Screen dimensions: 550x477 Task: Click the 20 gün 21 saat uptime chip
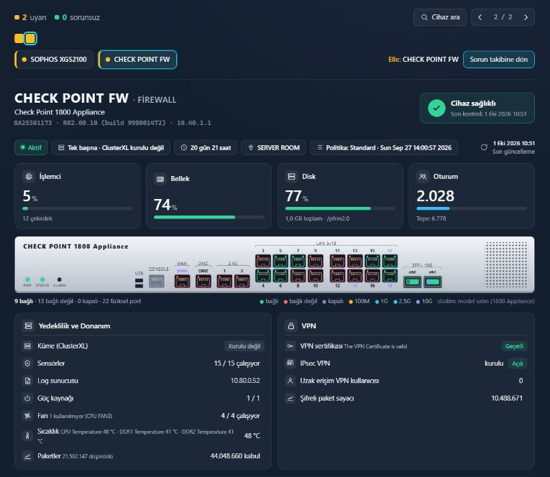coord(206,147)
